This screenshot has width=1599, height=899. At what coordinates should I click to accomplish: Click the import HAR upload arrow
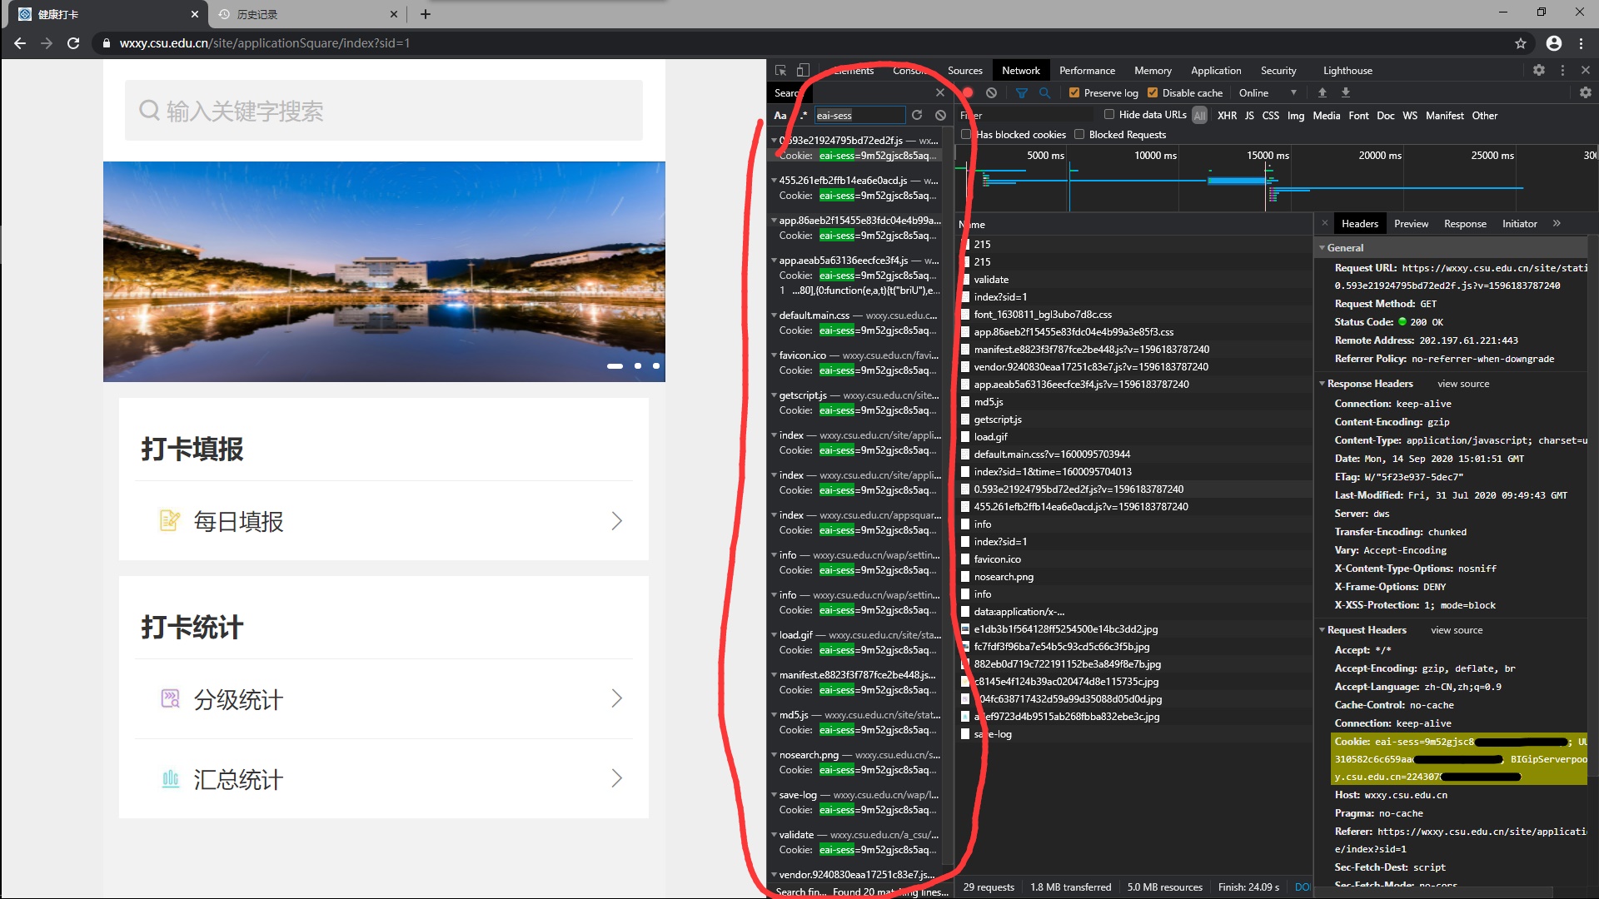(1323, 93)
